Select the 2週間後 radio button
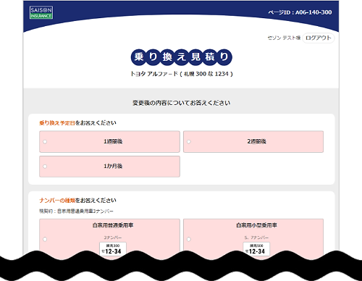Image resolution: width=362 pixels, height=281 pixels. point(189,142)
